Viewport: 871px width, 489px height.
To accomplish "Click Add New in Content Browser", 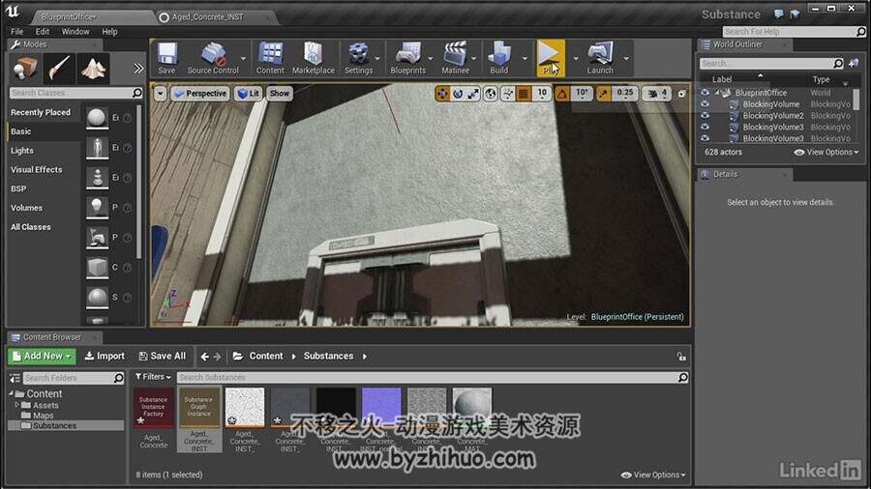I will point(42,356).
